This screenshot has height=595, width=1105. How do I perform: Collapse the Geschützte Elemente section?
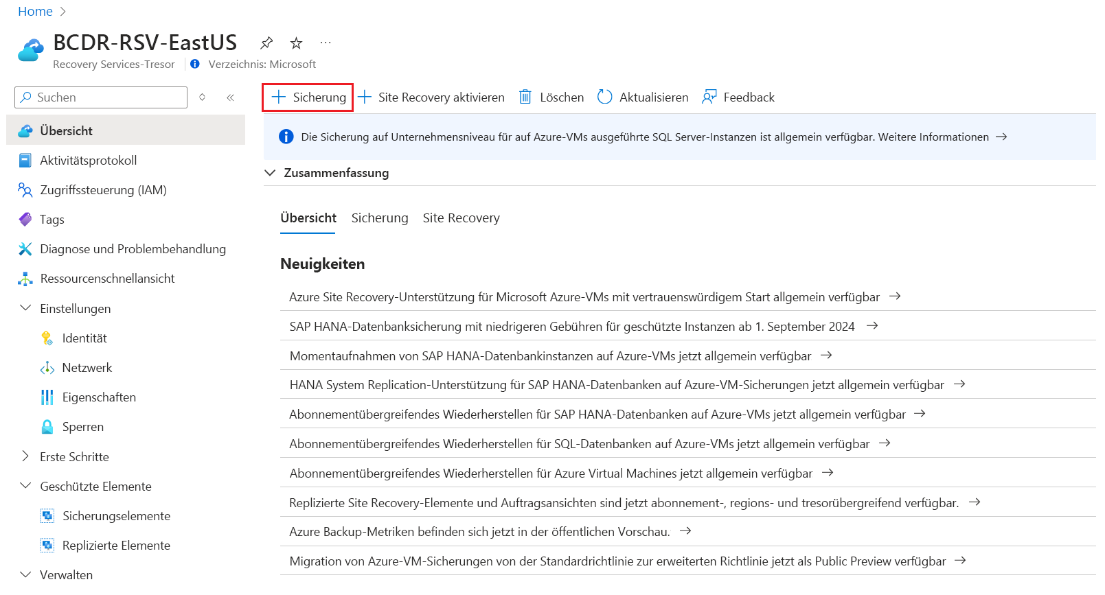pos(25,486)
